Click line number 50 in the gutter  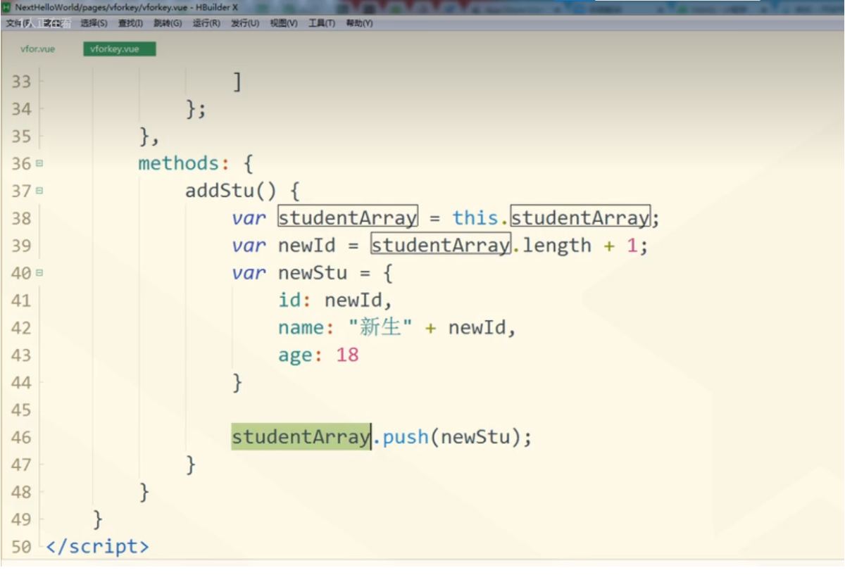click(21, 547)
